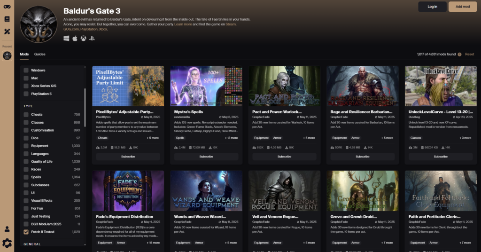Expand '+ 7 more' tags on Grove and Growl
The height and width of the screenshot is (252, 481).
[x=387, y=243]
